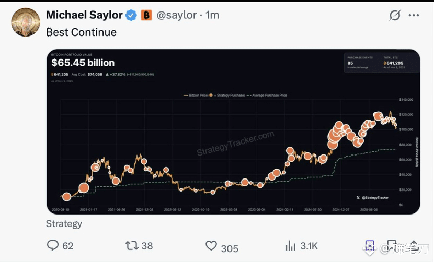Like the tweet with heart icon
434x262 pixels.
pos(211,246)
